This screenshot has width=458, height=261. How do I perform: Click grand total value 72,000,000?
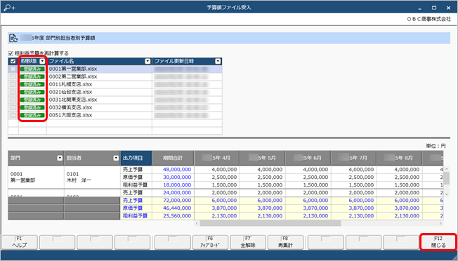177,201
